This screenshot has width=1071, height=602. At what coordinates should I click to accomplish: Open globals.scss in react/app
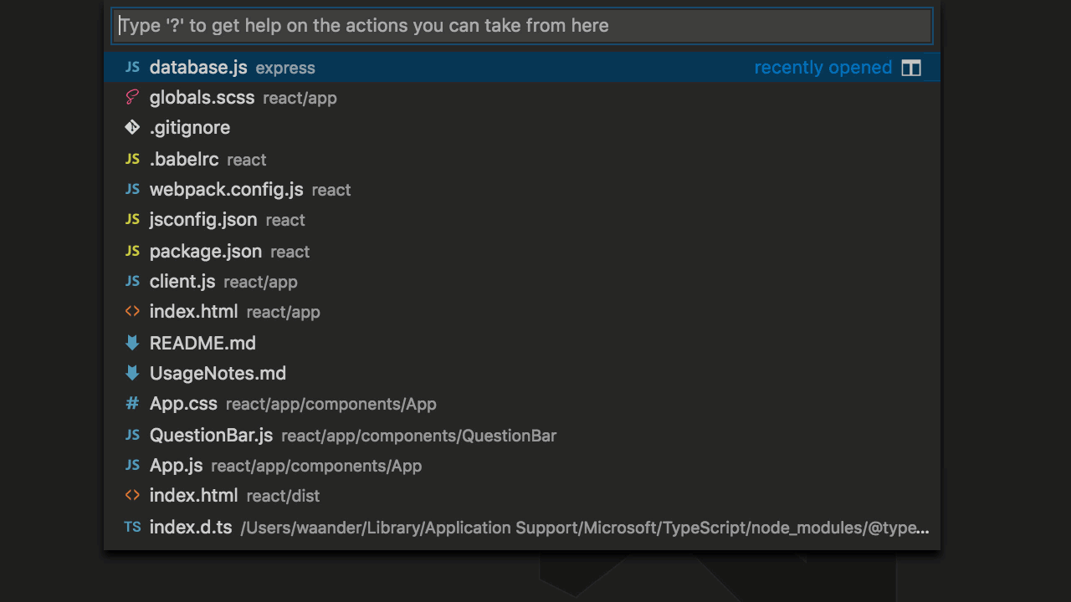pyautogui.click(x=202, y=98)
